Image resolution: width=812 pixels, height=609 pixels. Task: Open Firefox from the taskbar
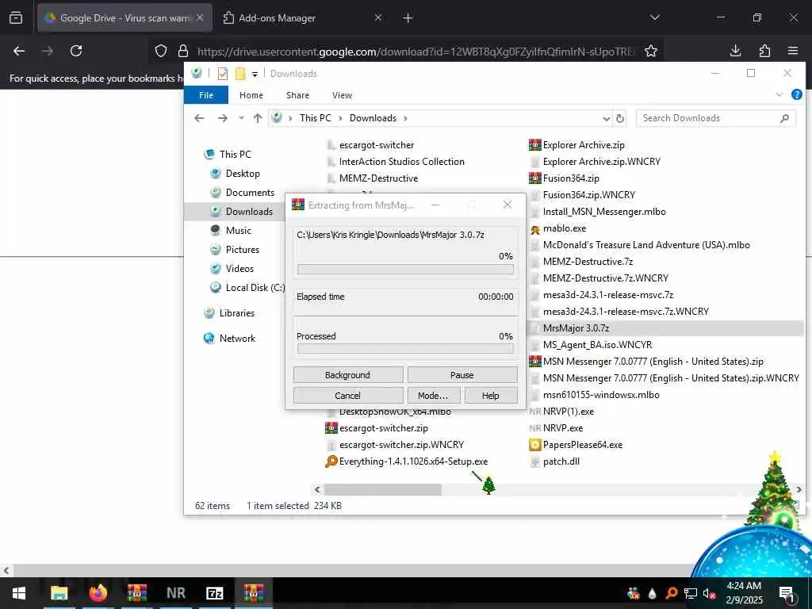click(x=98, y=593)
